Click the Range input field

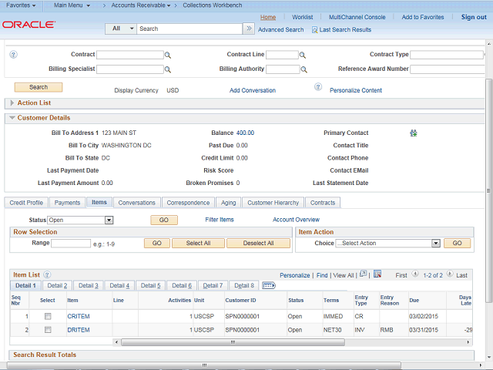pyautogui.click(x=71, y=244)
